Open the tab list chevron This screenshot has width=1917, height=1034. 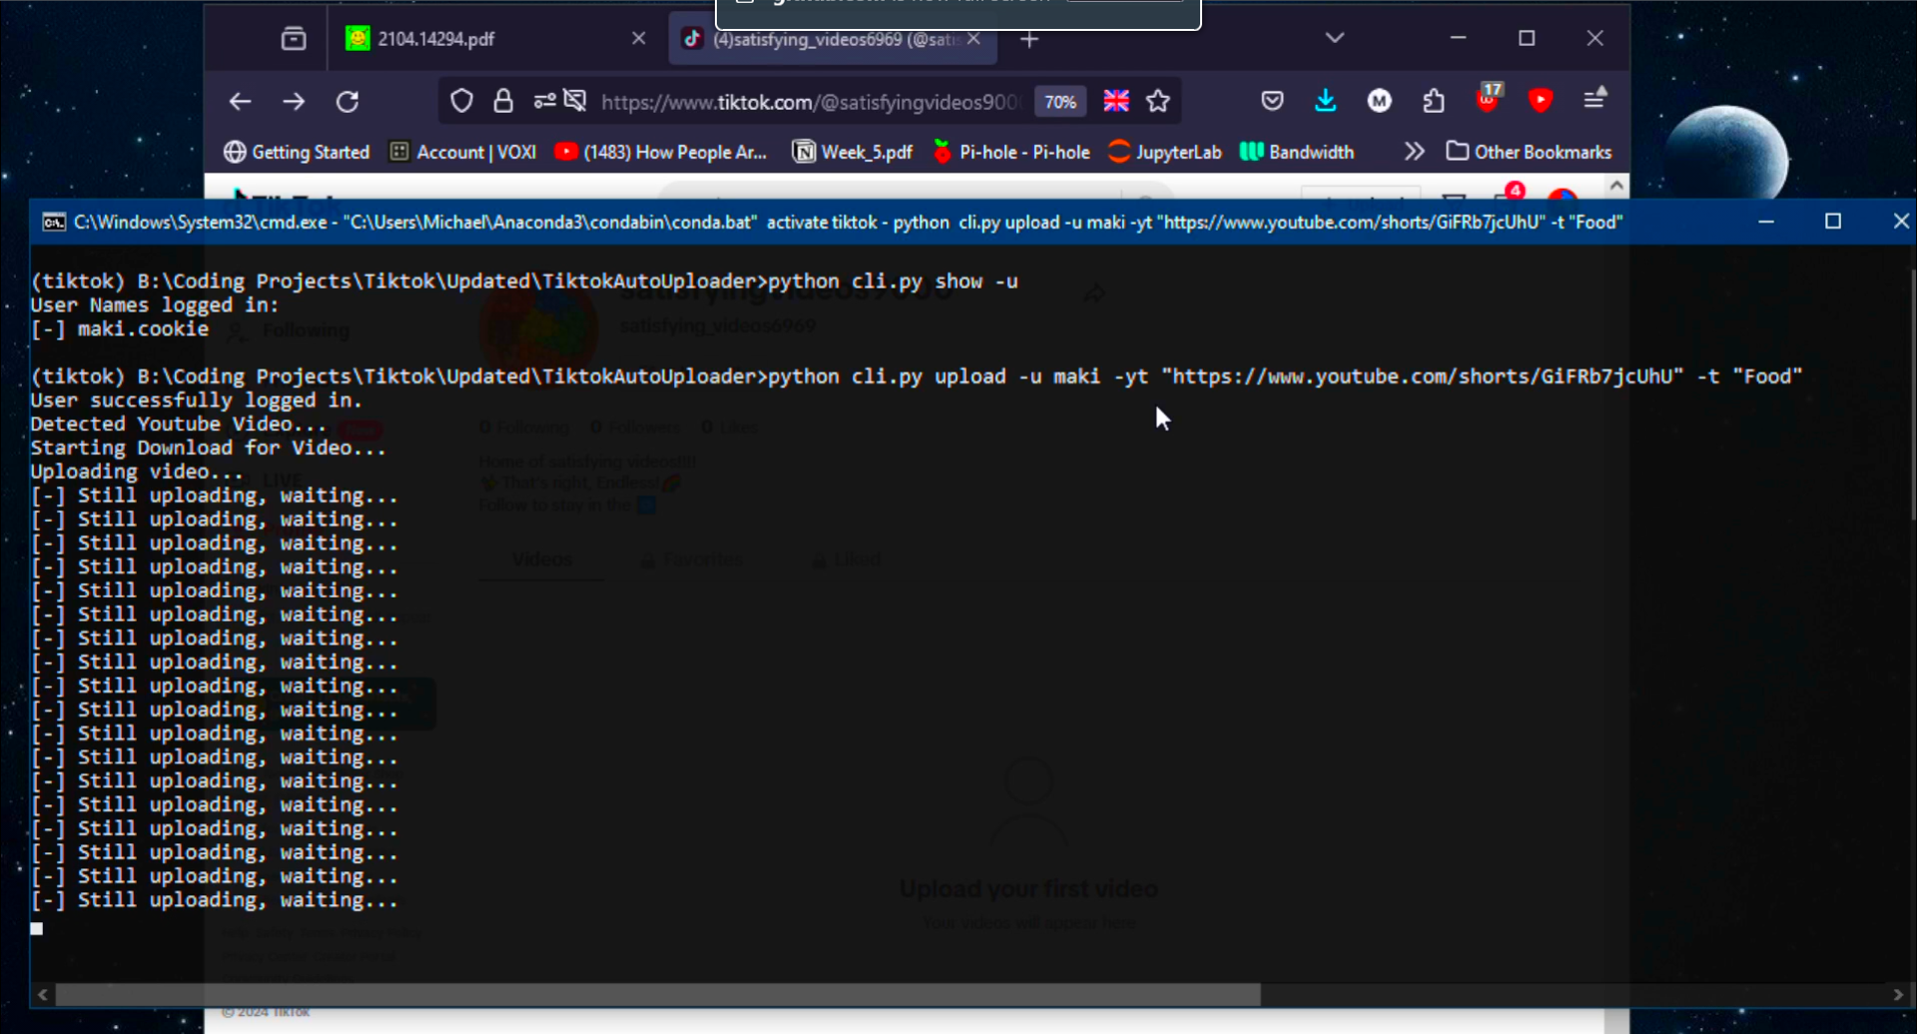click(x=1335, y=38)
